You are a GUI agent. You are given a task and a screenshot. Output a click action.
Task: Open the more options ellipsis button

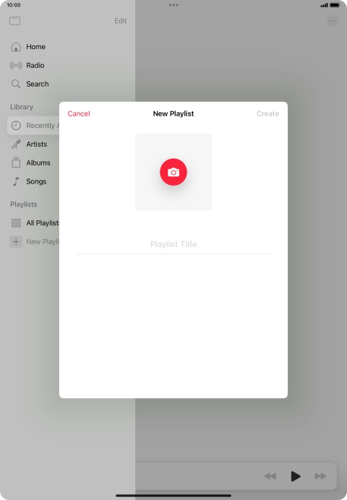tap(333, 21)
